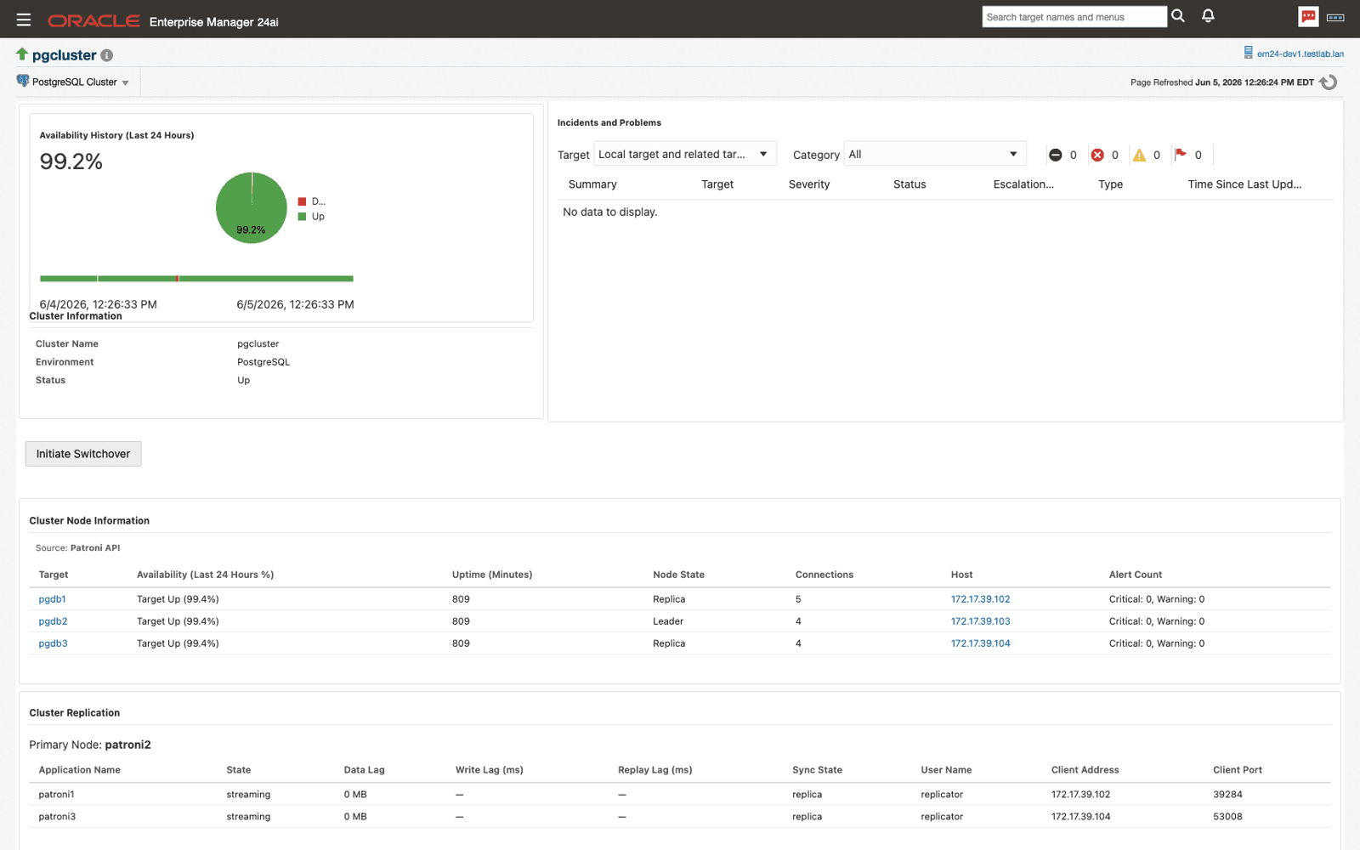The width and height of the screenshot is (1360, 850).
Task: Open em24-dev1.testlab.lan host link
Action: click(1300, 54)
